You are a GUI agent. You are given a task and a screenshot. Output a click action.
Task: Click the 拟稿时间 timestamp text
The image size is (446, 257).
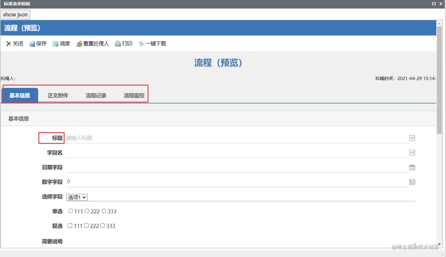[x=405, y=78]
